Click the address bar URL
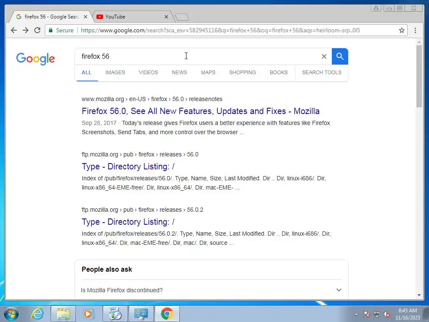The height and width of the screenshot is (322, 429). point(220,30)
